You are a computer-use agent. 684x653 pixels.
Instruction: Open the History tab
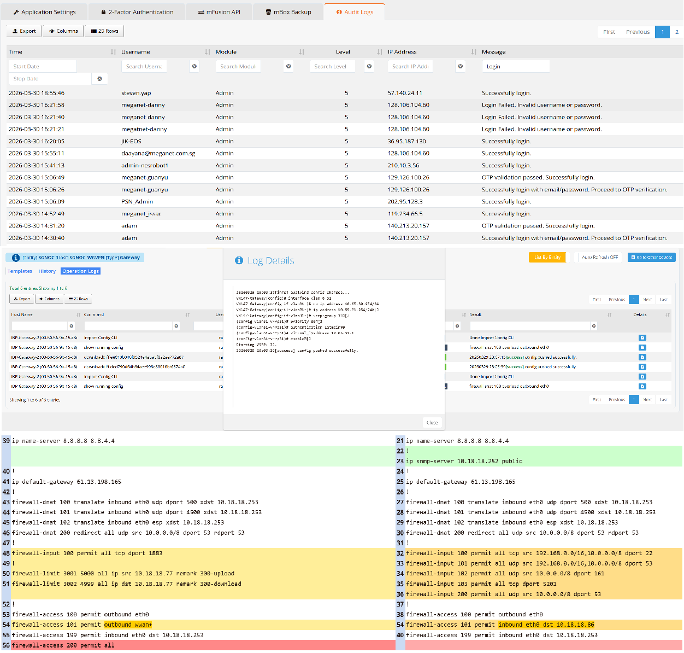(47, 271)
